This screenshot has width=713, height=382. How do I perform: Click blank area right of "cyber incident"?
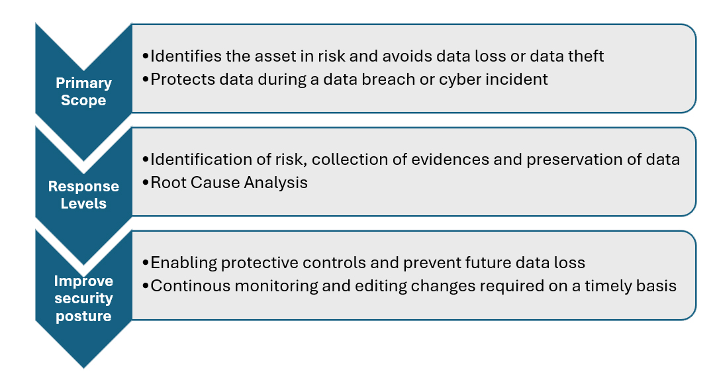click(616, 80)
